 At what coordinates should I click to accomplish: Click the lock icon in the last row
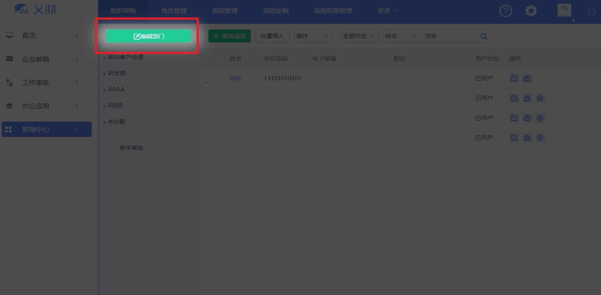coord(527,138)
